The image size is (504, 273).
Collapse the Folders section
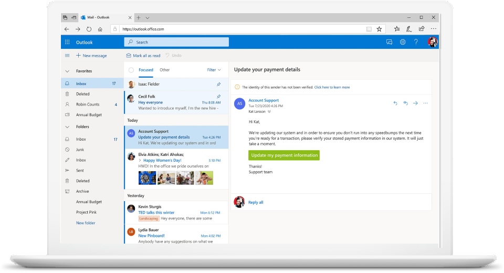(x=67, y=127)
